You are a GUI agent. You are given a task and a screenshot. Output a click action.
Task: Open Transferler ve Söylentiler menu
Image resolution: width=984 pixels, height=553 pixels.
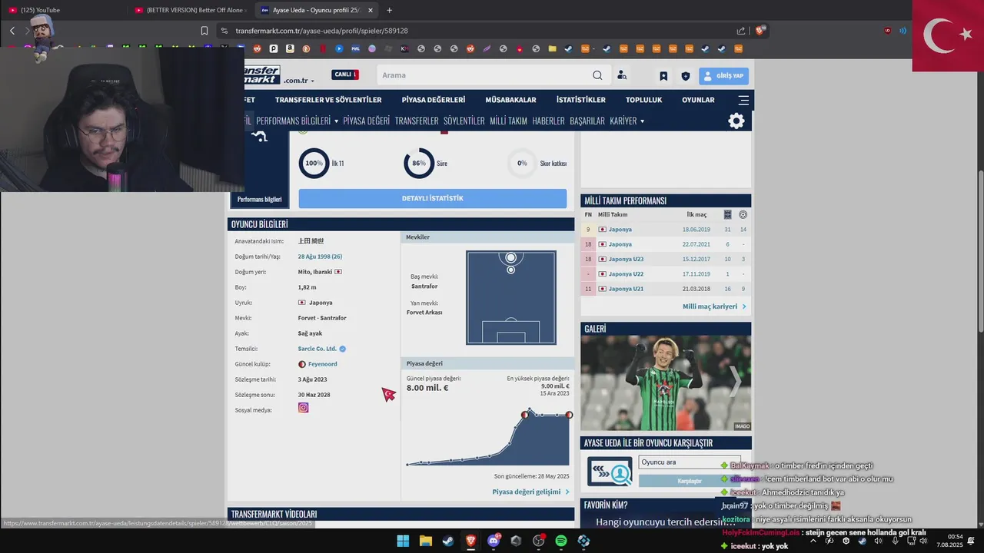[328, 100]
